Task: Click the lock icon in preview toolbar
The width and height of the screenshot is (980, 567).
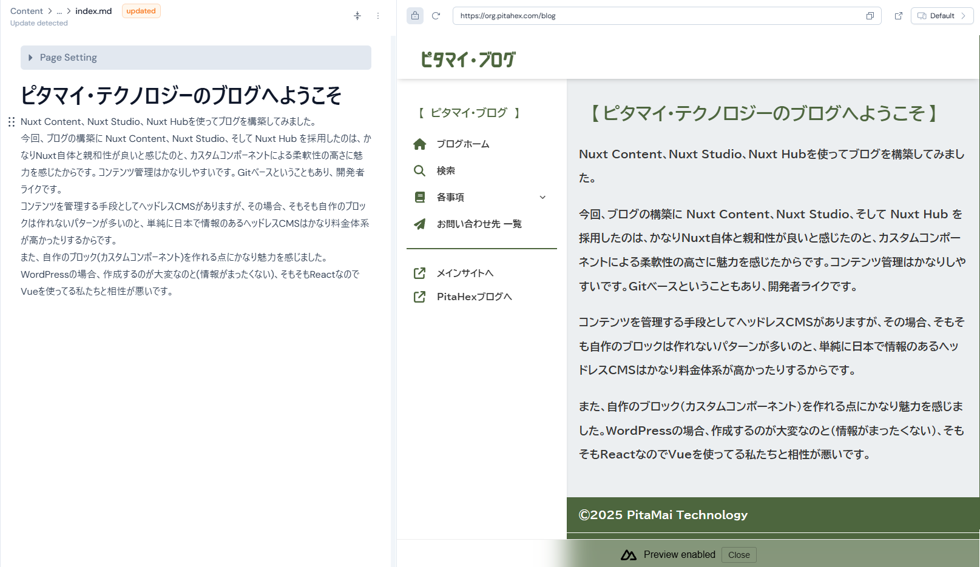Action: tap(415, 16)
